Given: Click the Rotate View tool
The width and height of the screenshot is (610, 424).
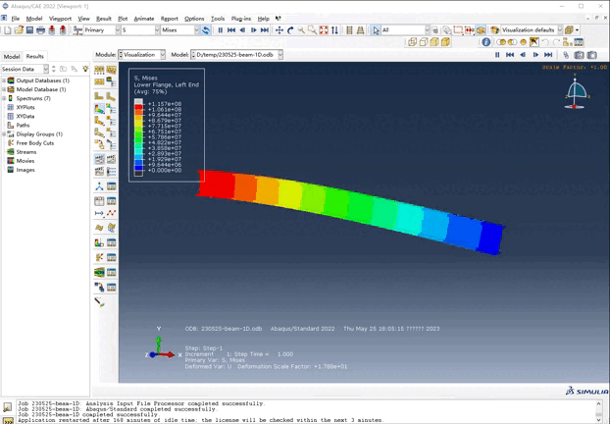Looking at the screenshot, I should click(290, 30).
